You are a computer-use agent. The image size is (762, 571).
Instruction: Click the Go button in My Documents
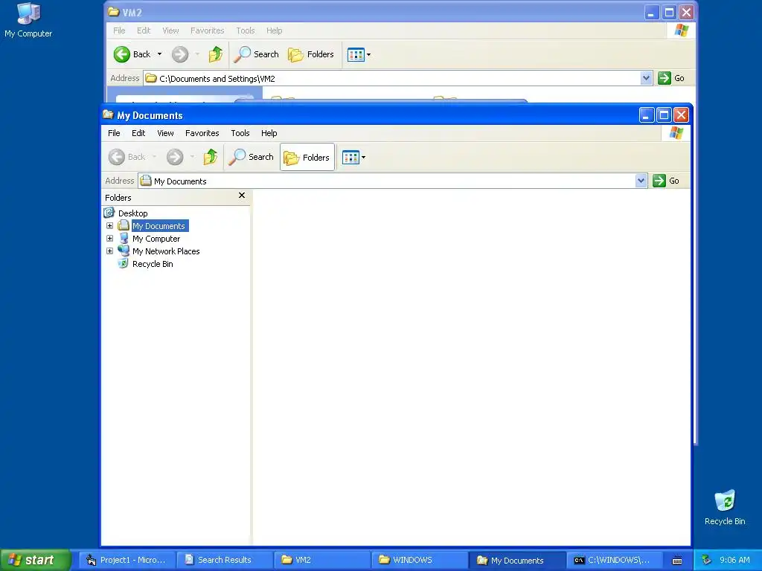click(x=666, y=181)
